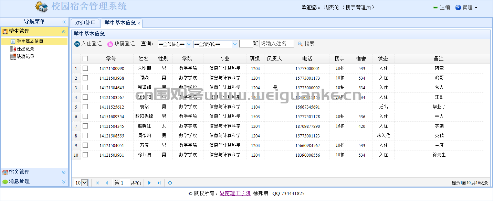Check the row for 万康
This screenshot has width=493, height=201.
point(85,145)
